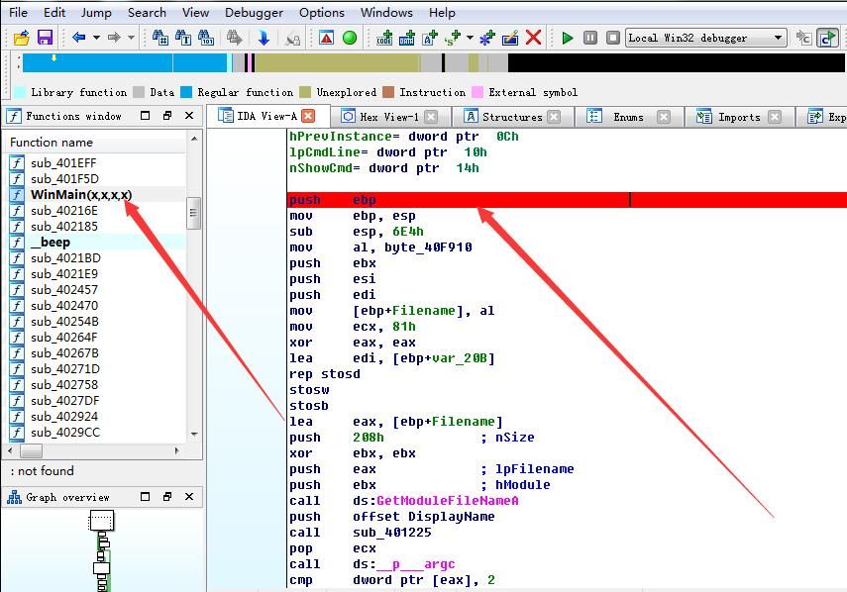Switch to the IDA View-A tab

point(266,116)
